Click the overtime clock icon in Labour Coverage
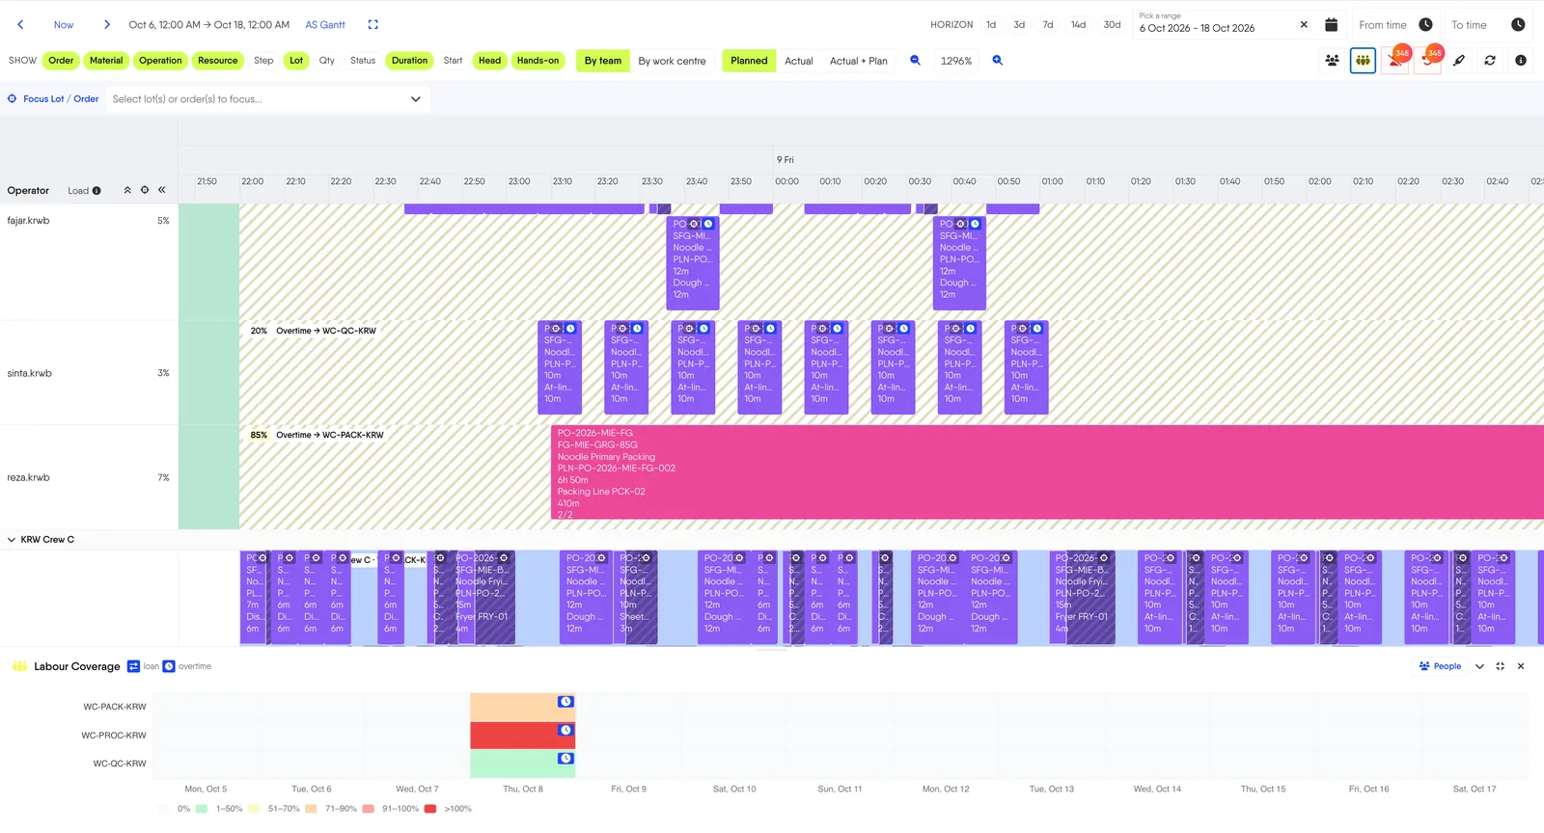 (x=169, y=666)
